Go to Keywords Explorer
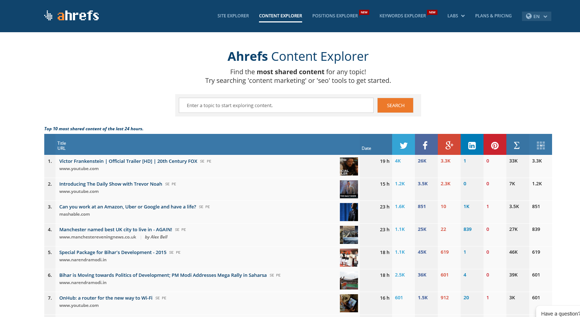 [402, 16]
